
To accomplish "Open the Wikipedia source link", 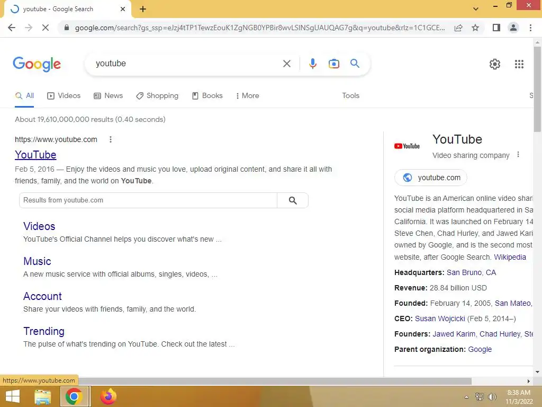I will [510, 257].
